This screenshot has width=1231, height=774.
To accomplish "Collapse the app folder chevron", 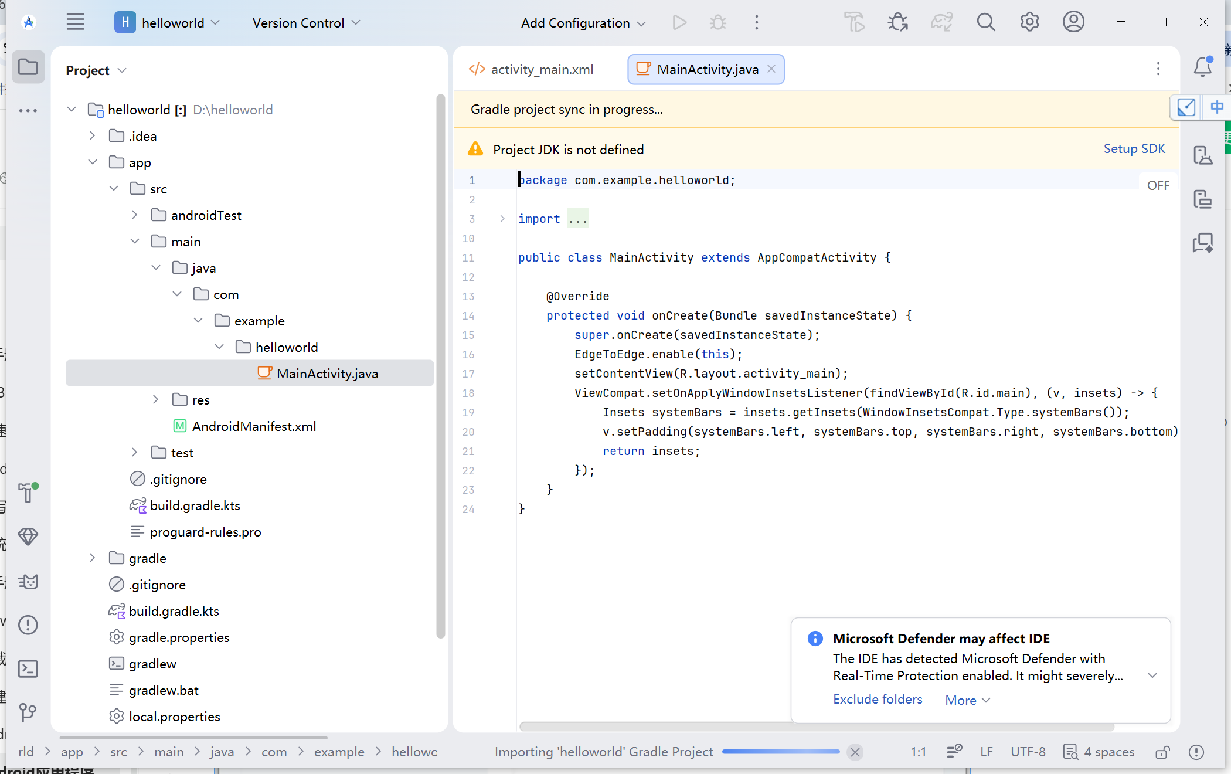I will [92, 162].
